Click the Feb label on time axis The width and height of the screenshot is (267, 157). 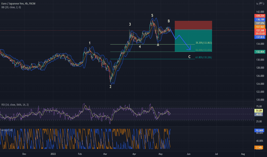[80, 154]
